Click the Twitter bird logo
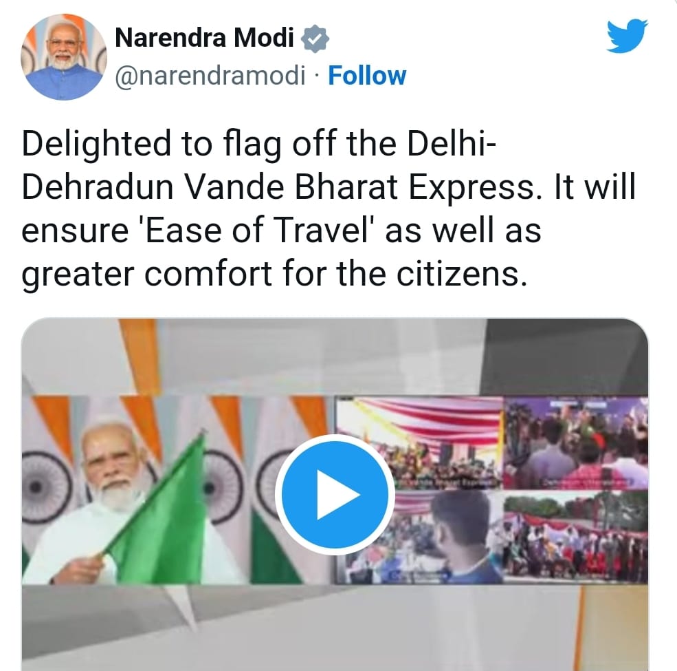 (x=627, y=36)
